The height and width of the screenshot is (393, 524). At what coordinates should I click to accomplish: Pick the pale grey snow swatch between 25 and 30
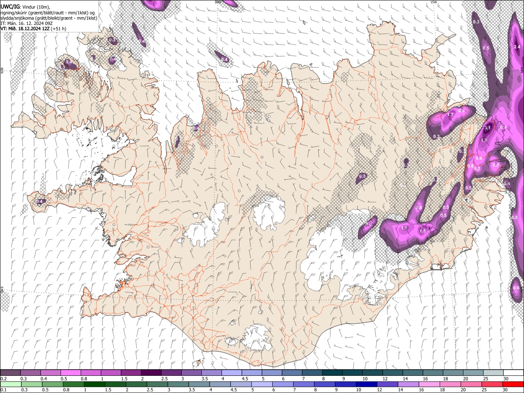[493, 373]
